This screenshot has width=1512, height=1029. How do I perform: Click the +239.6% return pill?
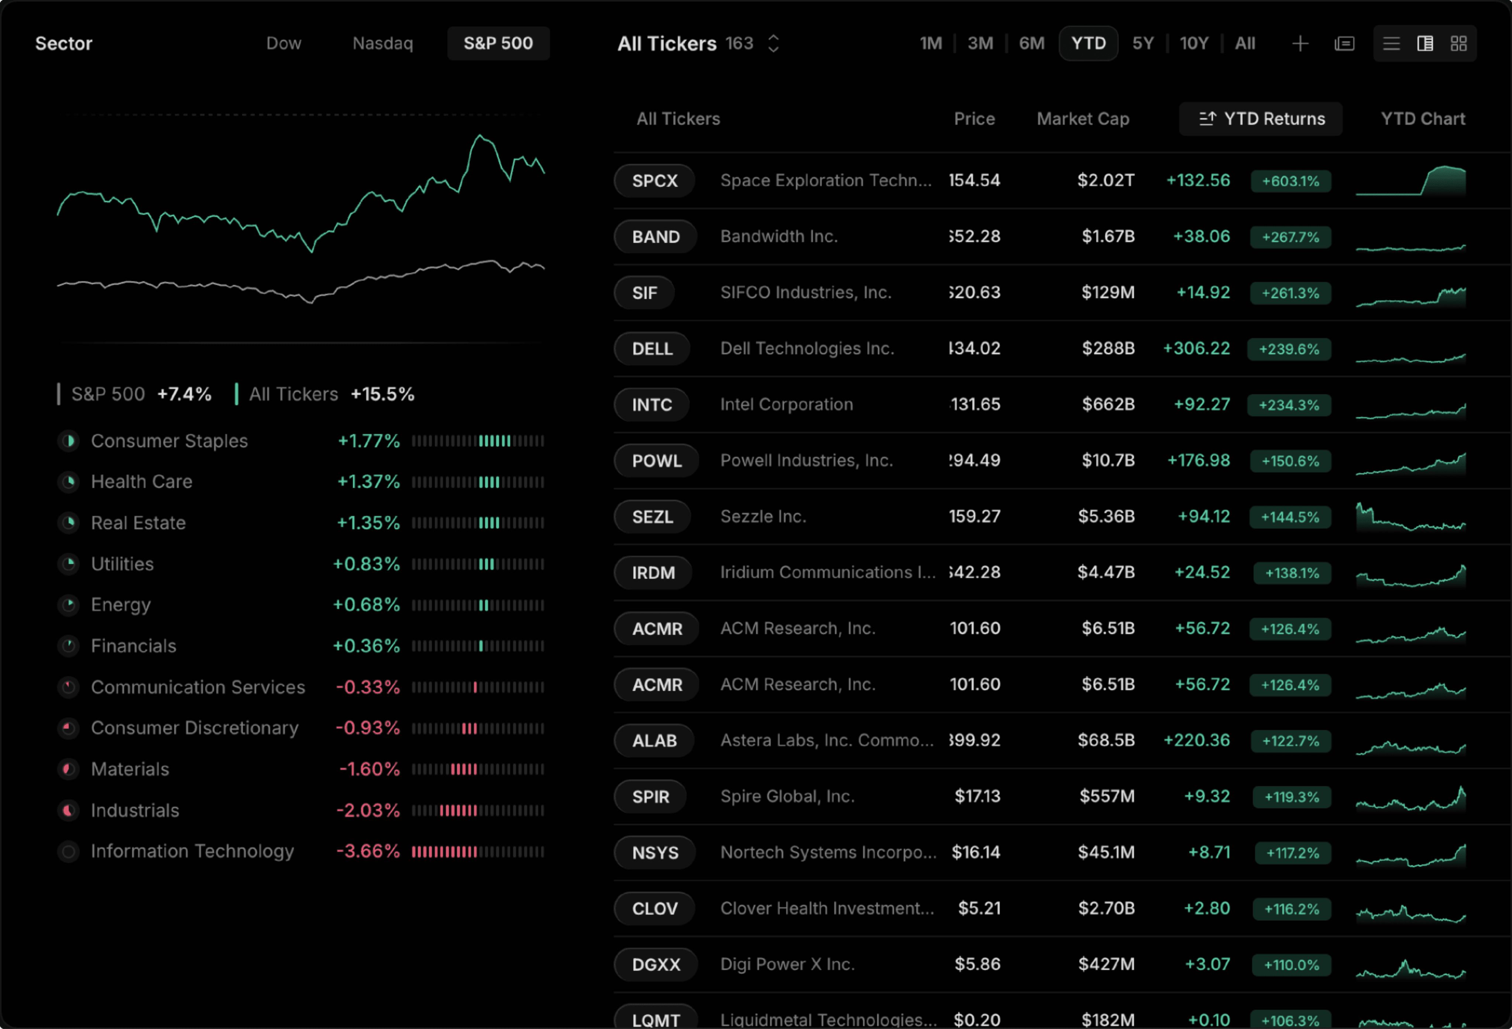(1289, 349)
